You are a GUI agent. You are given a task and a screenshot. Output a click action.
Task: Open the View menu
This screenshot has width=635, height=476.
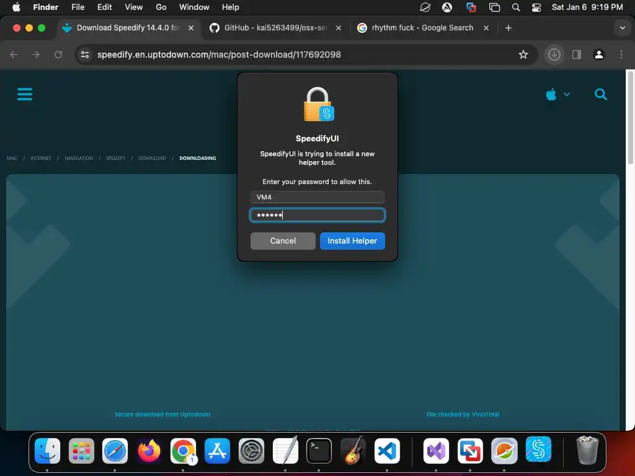click(134, 7)
